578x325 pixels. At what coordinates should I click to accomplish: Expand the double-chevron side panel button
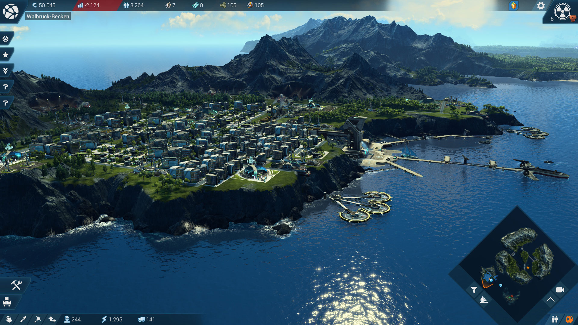pyautogui.click(x=5, y=71)
